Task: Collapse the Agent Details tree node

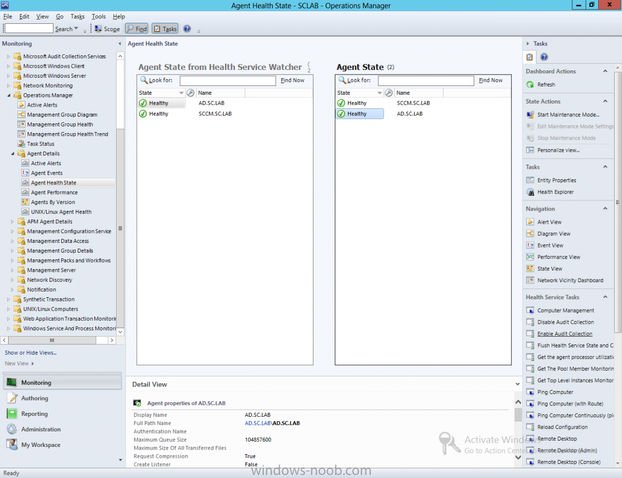Action: [x=12, y=153]
